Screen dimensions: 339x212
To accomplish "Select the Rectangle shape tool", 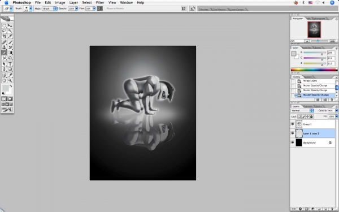I will coord(10,69).
